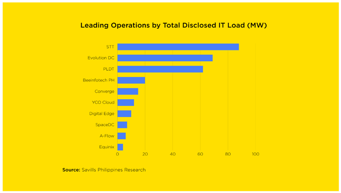Click the Beeinfotech PH bar
341x193 pixels.
tap(131, 80)
